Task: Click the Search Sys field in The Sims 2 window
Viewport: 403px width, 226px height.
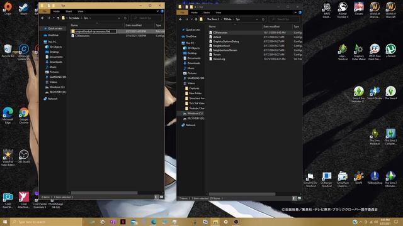Action: click(284, 19)
